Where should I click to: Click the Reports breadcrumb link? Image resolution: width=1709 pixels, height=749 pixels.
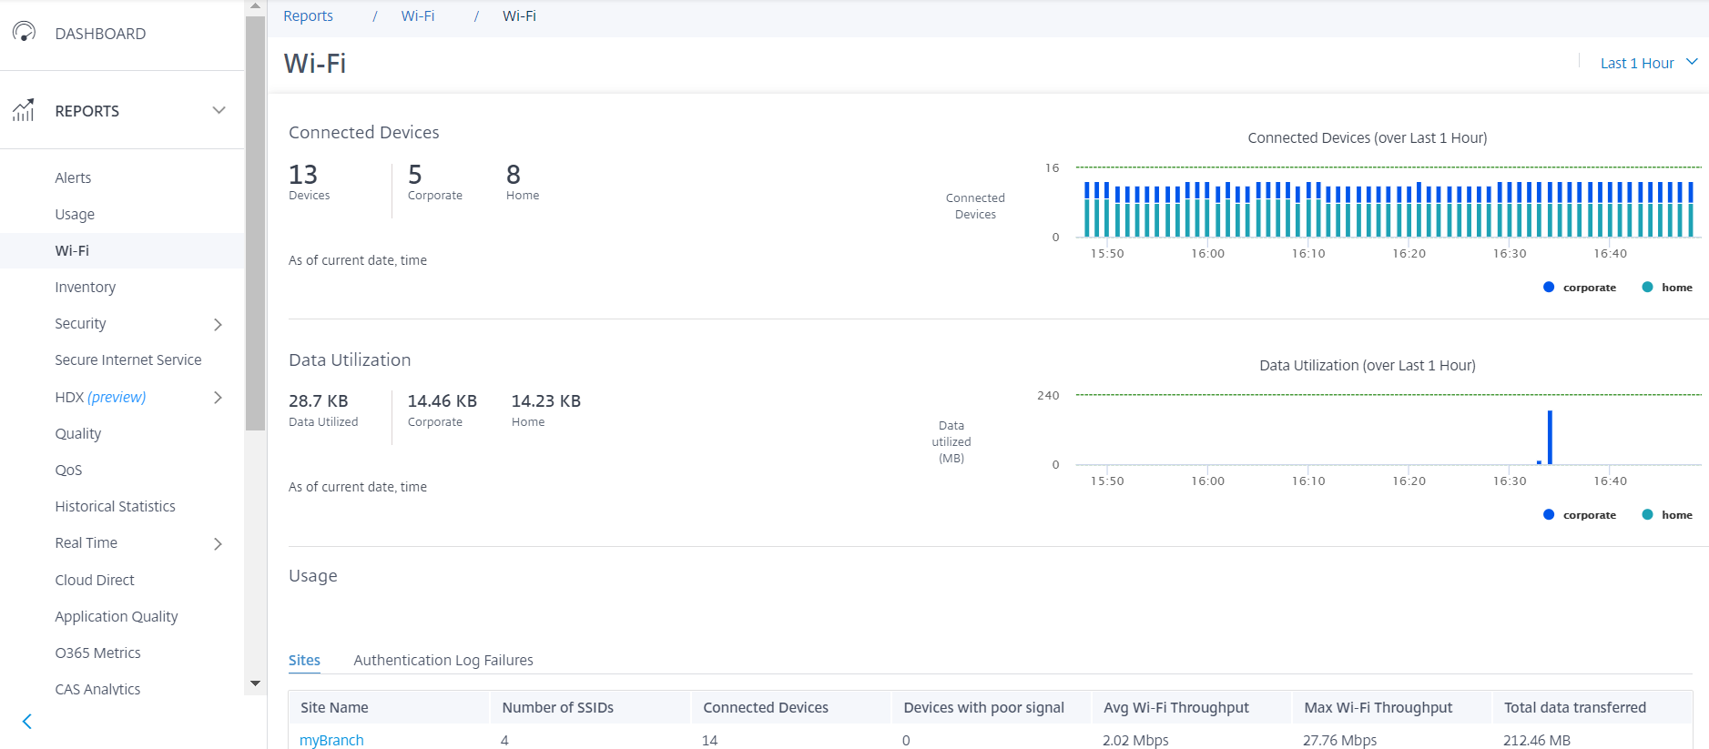click(308, 16)
